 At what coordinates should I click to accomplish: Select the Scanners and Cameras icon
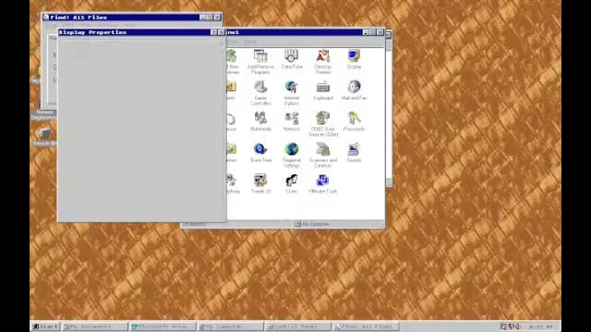323,155
